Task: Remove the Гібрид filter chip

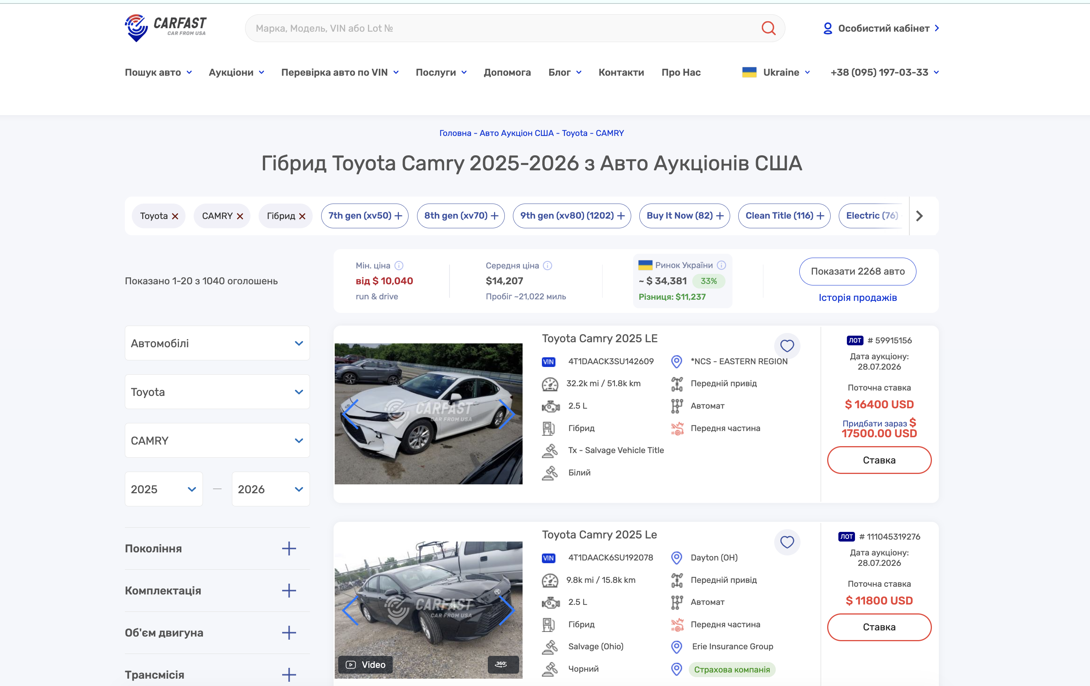Action: [x=302, y=216]
